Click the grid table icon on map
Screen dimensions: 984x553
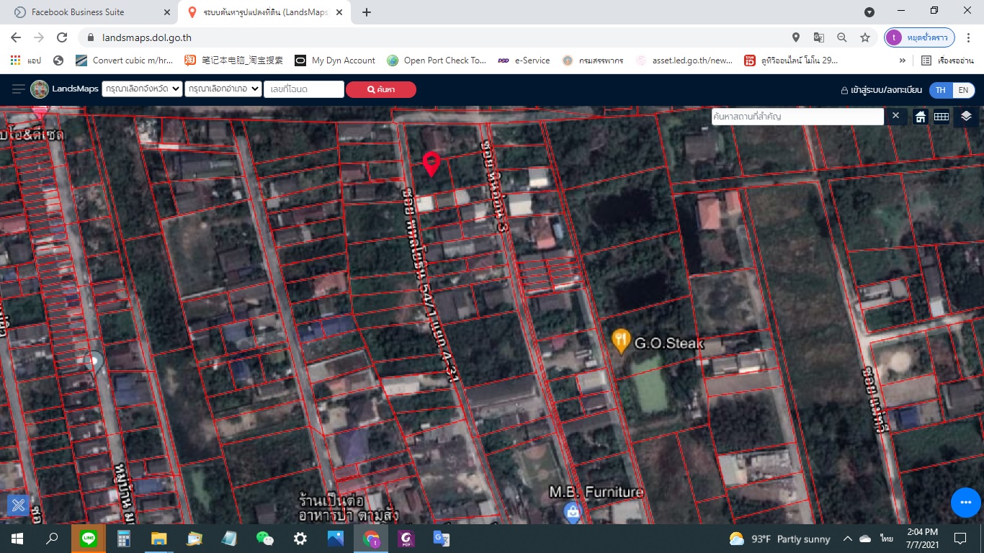(941, 117)
